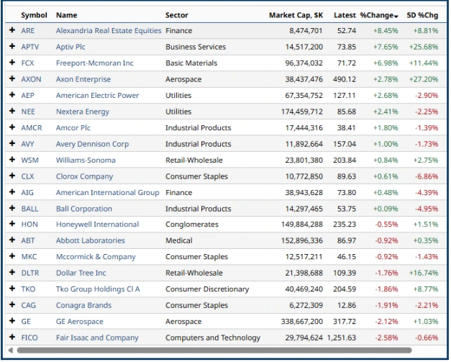Expand the NEE row plus icon
Image resolution: width=451 pixels, height=362 pixels.
coord(12,111)
